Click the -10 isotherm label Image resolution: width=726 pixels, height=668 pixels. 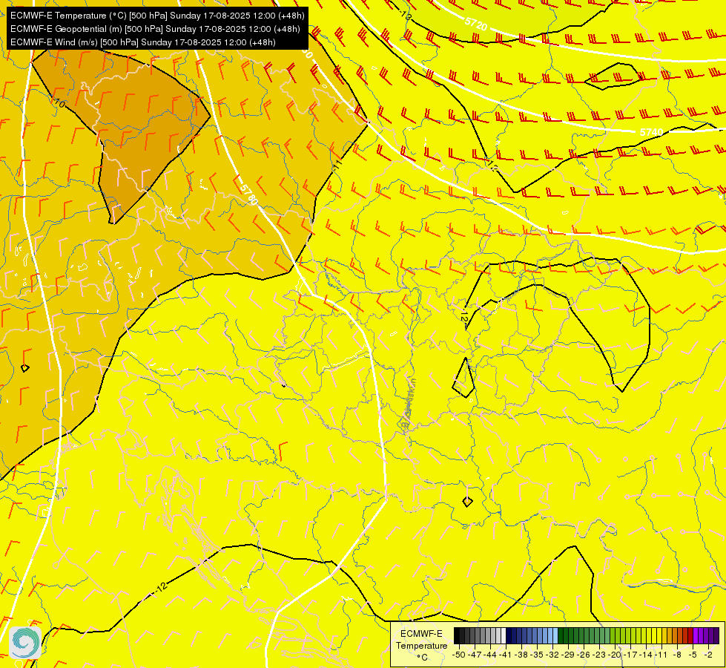coord(57,102)
